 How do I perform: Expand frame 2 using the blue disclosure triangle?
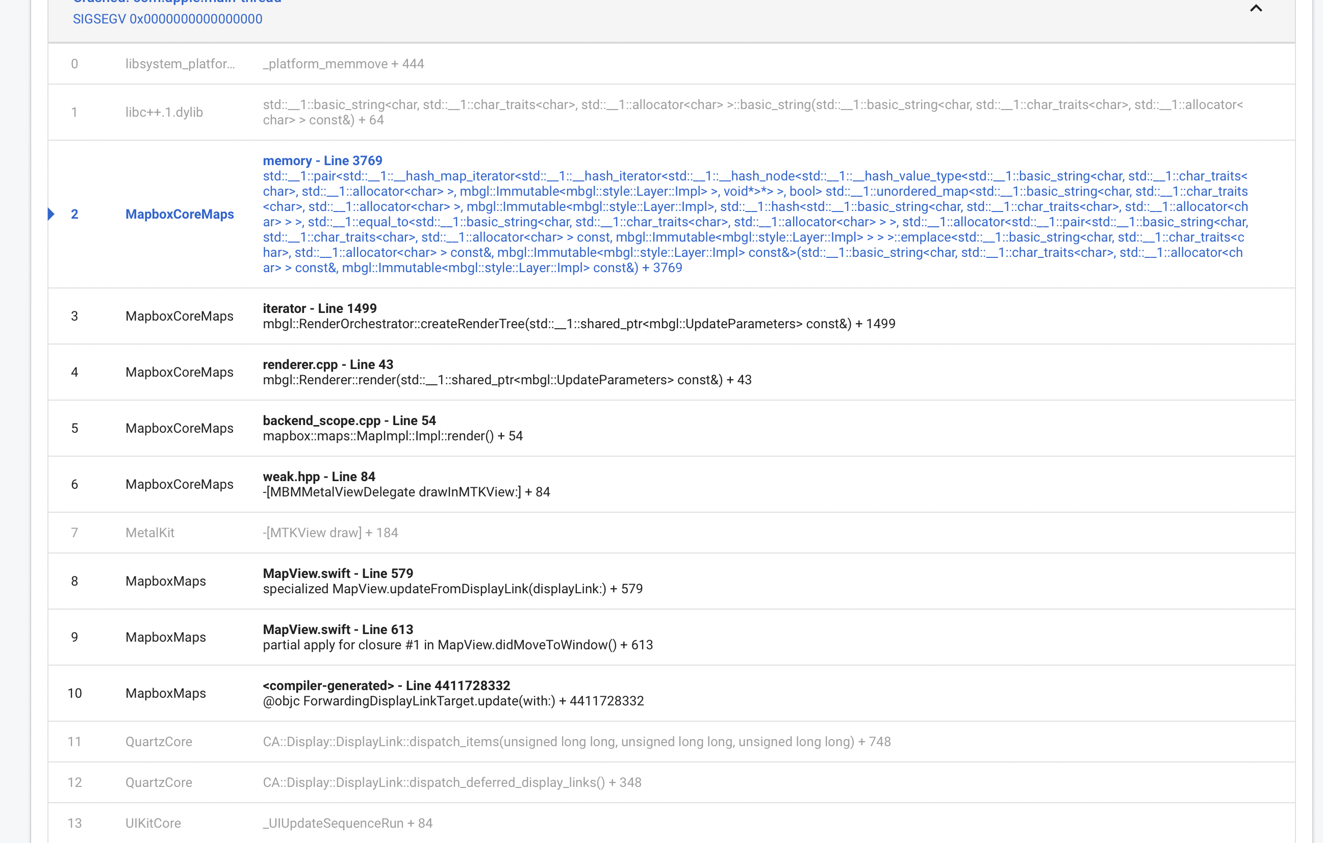(52, 214)
